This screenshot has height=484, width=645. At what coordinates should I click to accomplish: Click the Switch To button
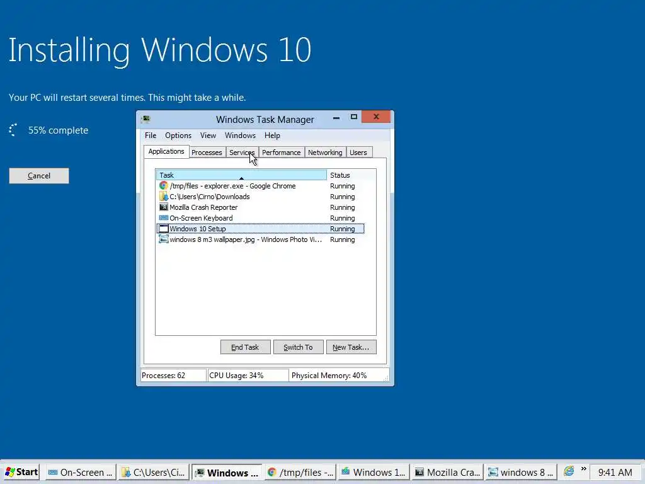[x=298, y=347]
